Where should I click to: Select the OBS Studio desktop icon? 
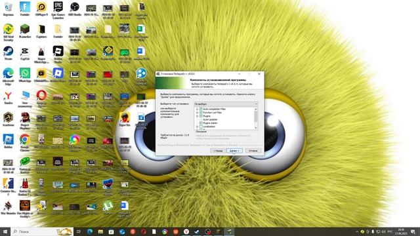pos(74,9)
